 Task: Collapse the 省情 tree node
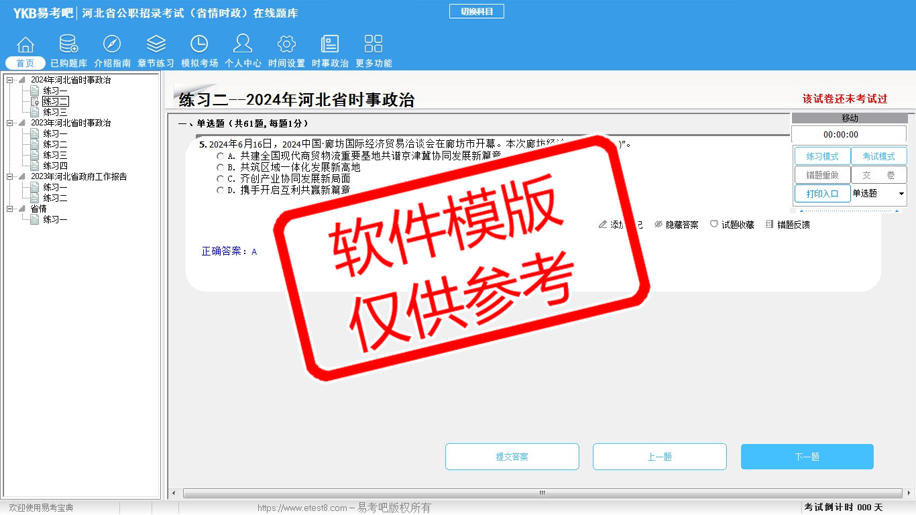point(9,209)
